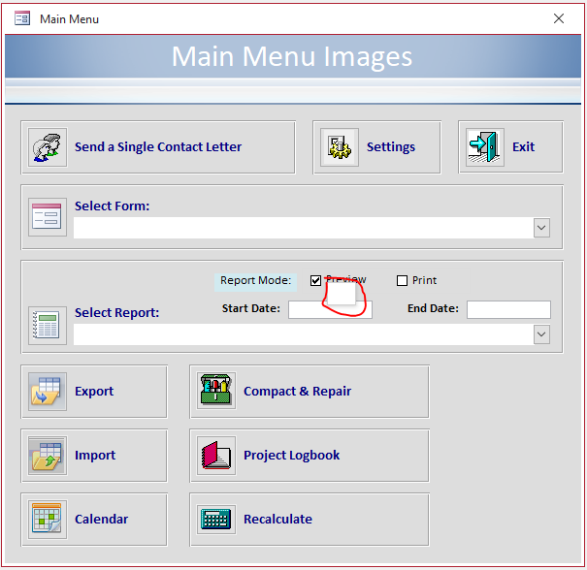Viewport: 587px width, 570px height.
Task: Click the Calendar grid icon
Action: coord(48,520)
